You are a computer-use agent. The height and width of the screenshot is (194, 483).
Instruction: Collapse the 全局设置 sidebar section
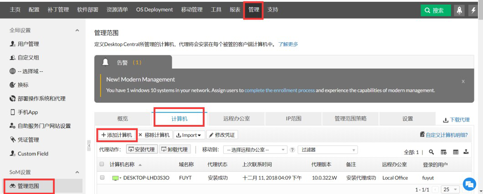pos(77,30)
